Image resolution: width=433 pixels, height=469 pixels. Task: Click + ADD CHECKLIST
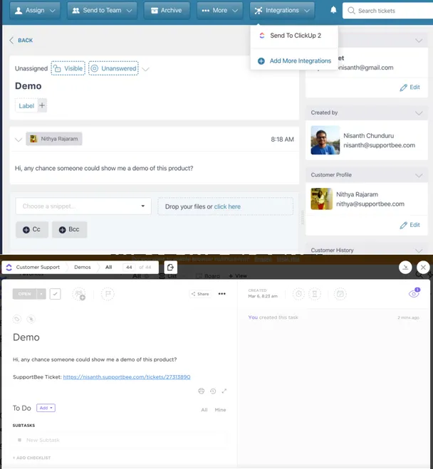click(32, 458)
